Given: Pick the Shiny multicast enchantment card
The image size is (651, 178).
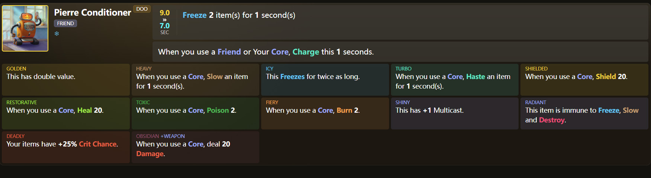Looking at the screenshot, I should 454,113.
